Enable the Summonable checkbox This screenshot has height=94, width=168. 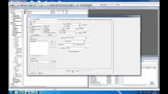click(43, 26)
